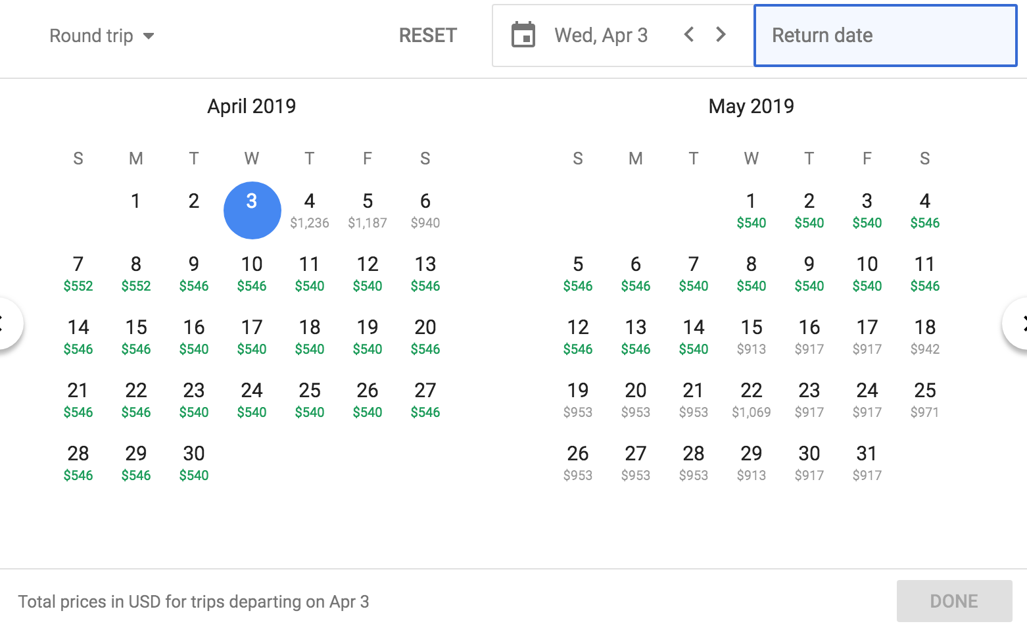1027x630 pixels.
Task: Choose May 18 priced at $942
Action: tap(925, 336)
